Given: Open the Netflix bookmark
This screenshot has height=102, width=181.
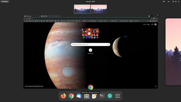Looking at the screenshot, I should tap(84, 21).
